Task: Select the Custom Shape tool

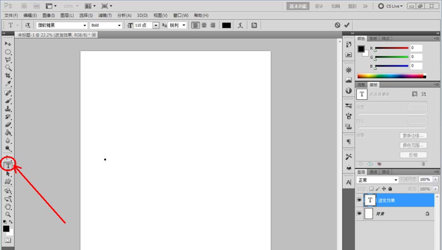Action: 8,182
